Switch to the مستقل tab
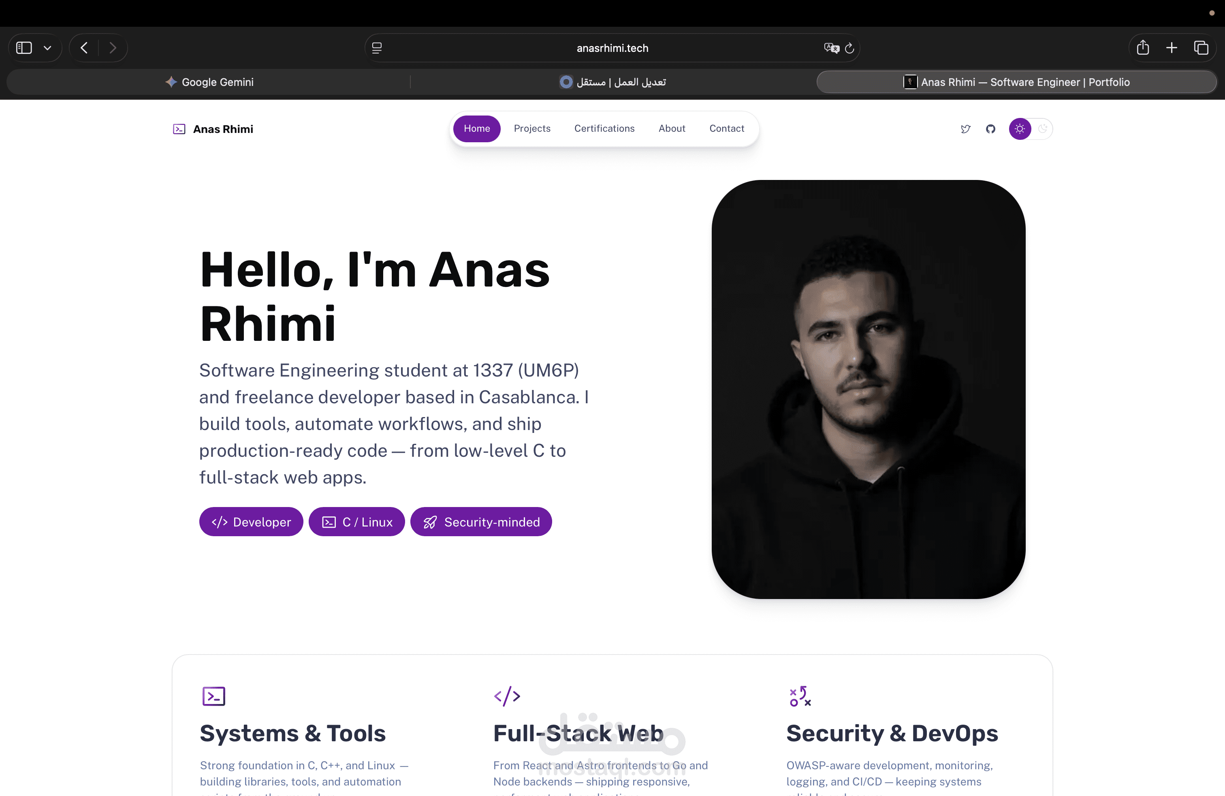Screen dimensions: 1225x796 pos(612,82)
